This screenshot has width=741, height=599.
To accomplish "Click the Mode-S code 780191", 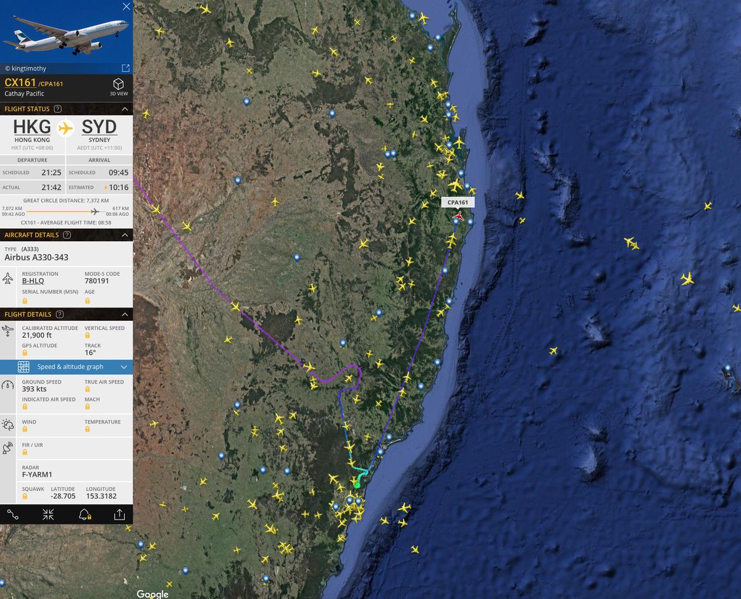I will [96, 281].
